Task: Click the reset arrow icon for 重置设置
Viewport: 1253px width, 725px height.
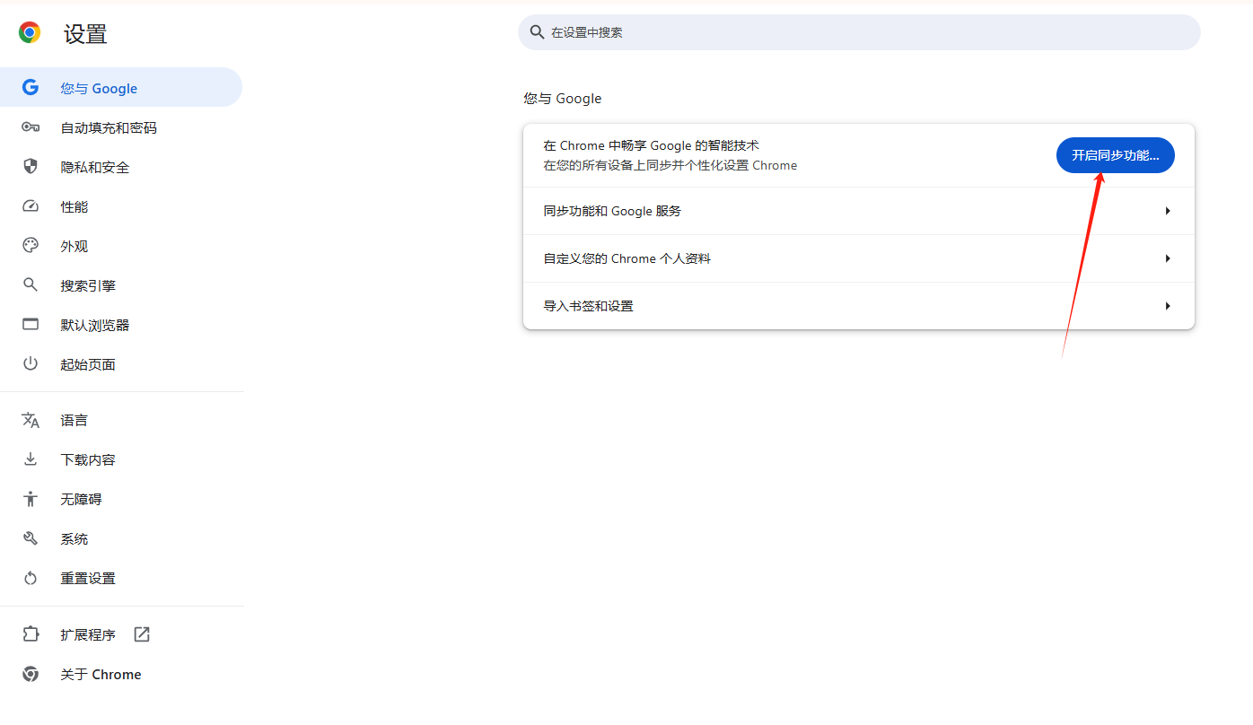Action: coord(31,578)
